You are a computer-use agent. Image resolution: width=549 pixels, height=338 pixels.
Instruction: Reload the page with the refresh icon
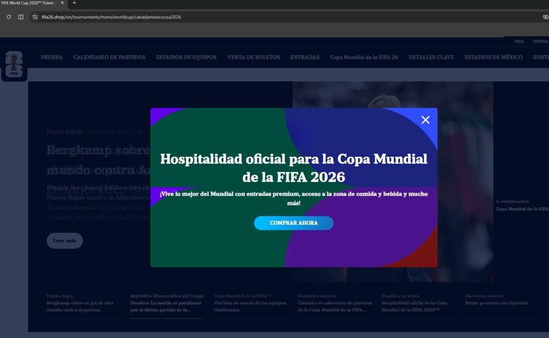(x=9, y=17)
